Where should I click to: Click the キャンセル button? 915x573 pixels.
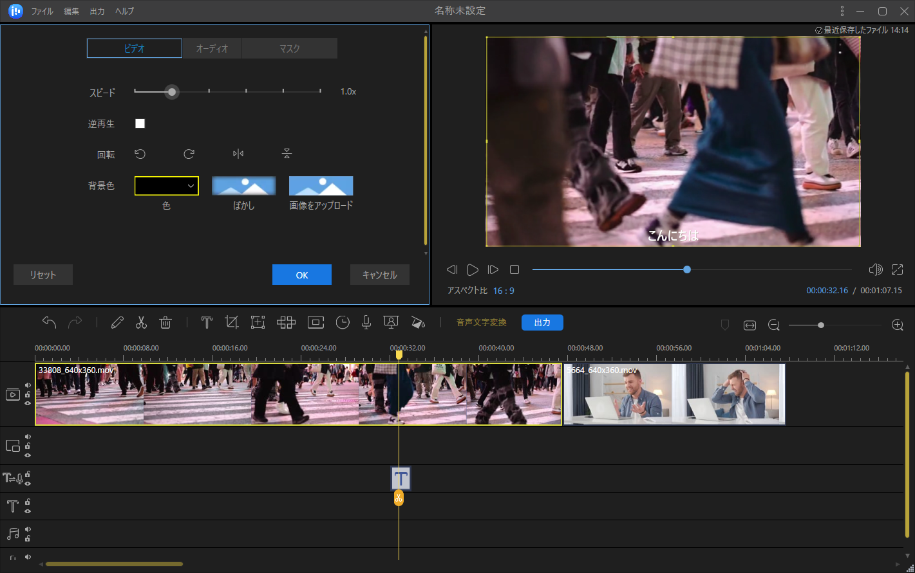380,275
